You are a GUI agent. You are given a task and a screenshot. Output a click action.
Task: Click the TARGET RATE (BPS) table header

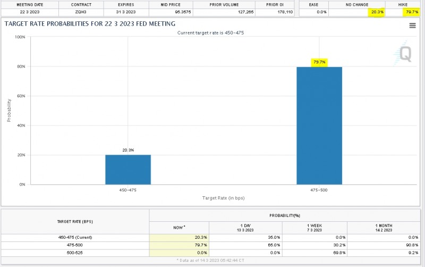coord(75,222)
